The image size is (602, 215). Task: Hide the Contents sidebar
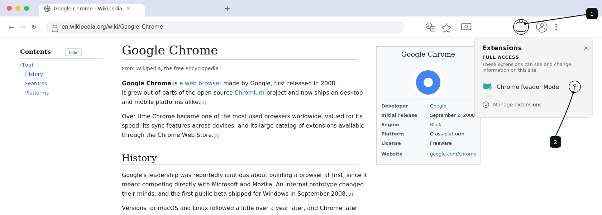73,52
